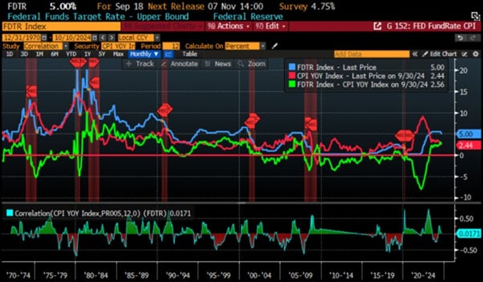
Task: Activate the Annotate tool
Action: pos(180,64)
